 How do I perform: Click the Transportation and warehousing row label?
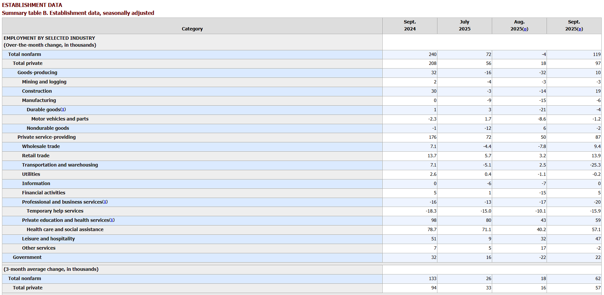pyautogui.click(x=60, y=165)
